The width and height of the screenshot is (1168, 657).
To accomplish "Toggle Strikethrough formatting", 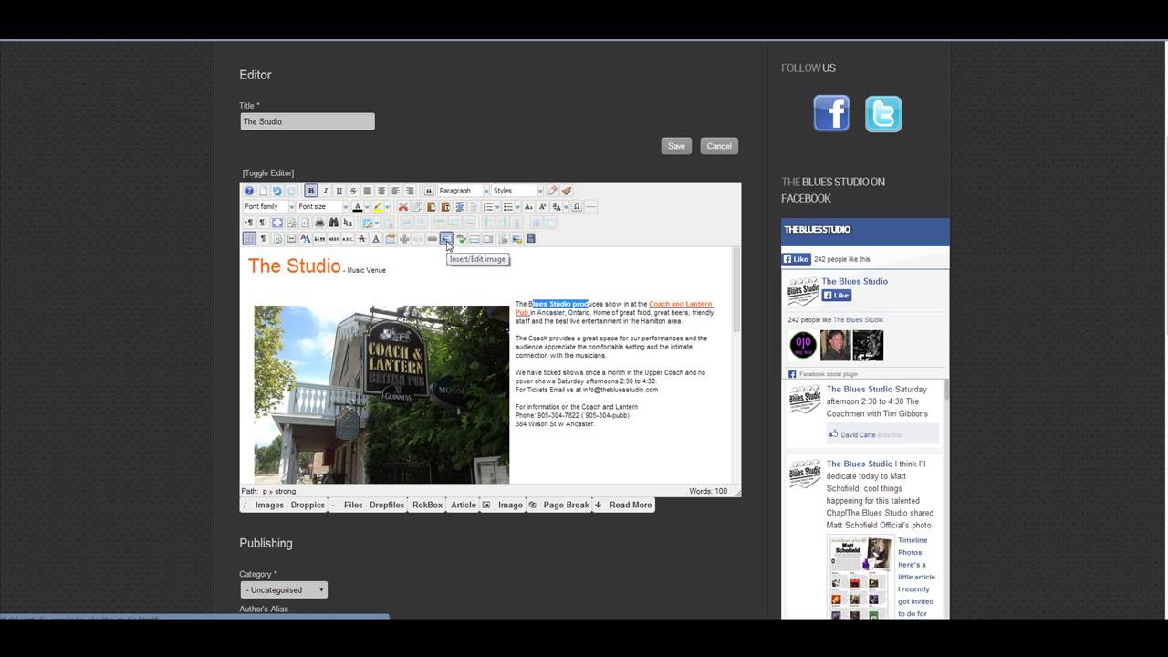I will 353,191.
